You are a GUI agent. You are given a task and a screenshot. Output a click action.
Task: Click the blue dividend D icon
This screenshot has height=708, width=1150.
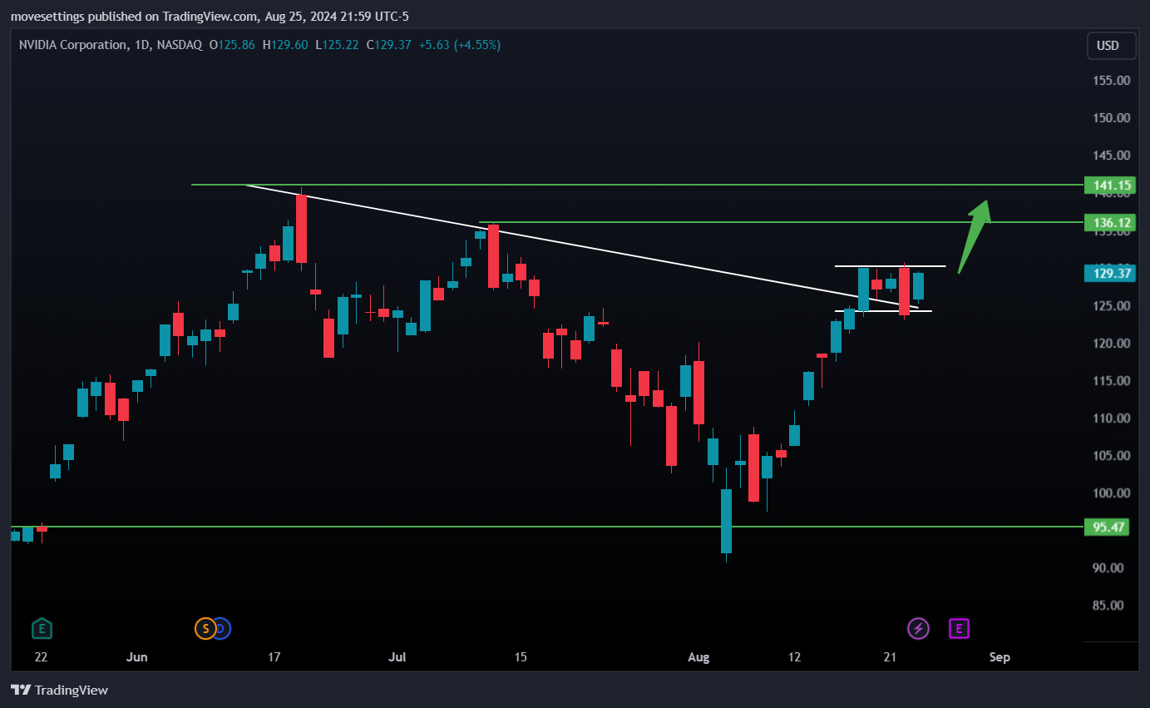221,628
